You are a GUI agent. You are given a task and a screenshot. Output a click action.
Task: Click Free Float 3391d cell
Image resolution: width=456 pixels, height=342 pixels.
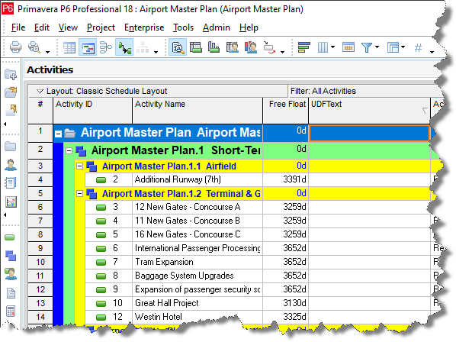tap(286, 179)
